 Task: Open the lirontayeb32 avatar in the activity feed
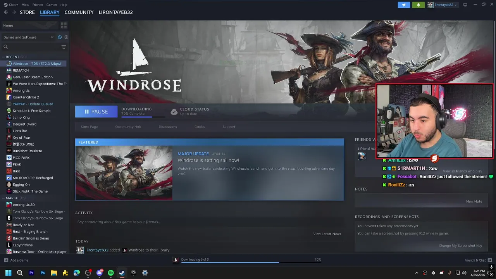(80, 250)
